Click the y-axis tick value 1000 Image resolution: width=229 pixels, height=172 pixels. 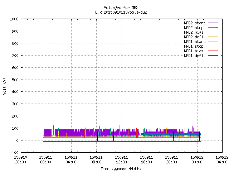14,19
